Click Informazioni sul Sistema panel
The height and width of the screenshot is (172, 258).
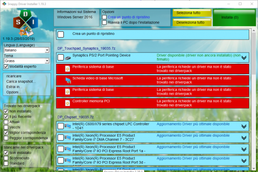pyautogui.click(x=76, y=18)
